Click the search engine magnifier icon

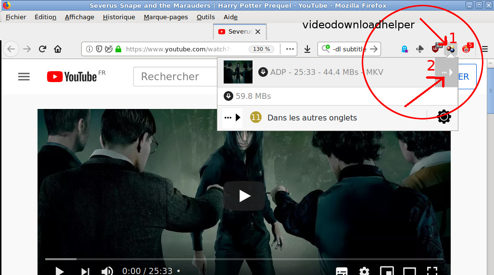point(326,49)
